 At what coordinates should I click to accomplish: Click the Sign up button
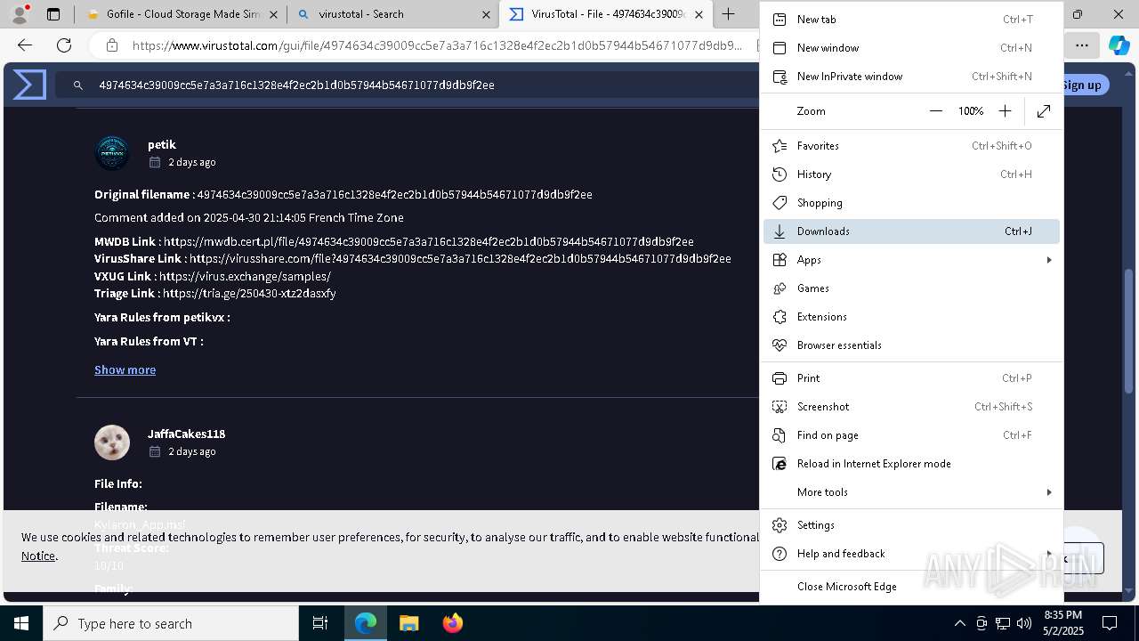(x=1081, y=85)
